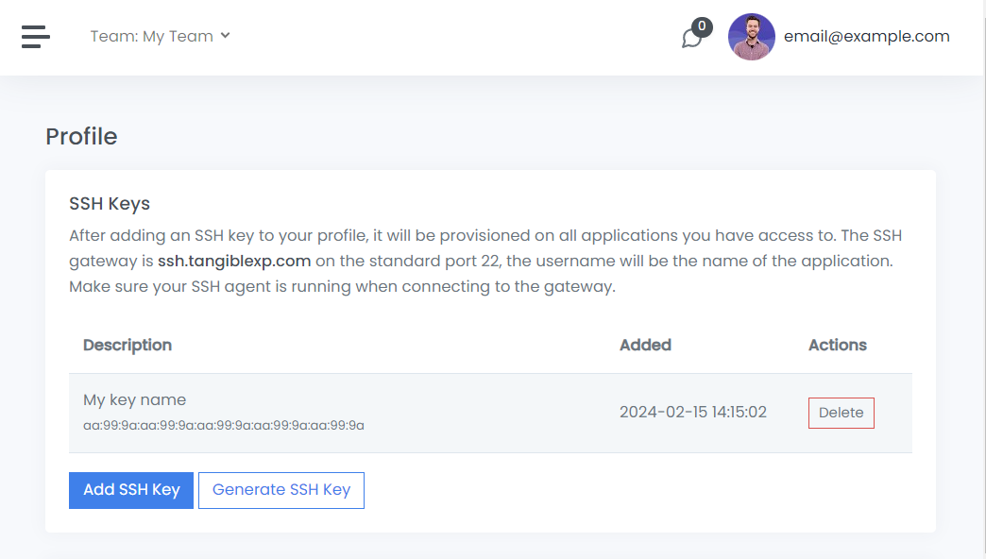Click the notification count badge
986x559 pixels.
(x=702, y=26)
